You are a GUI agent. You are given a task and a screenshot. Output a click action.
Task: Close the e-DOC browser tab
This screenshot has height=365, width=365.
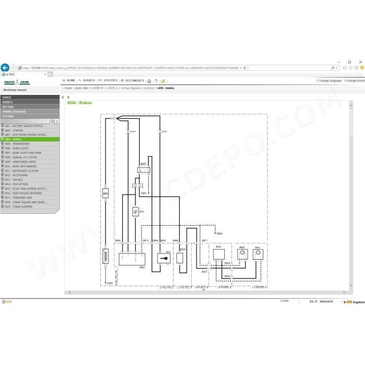click(x=45, y=74)
